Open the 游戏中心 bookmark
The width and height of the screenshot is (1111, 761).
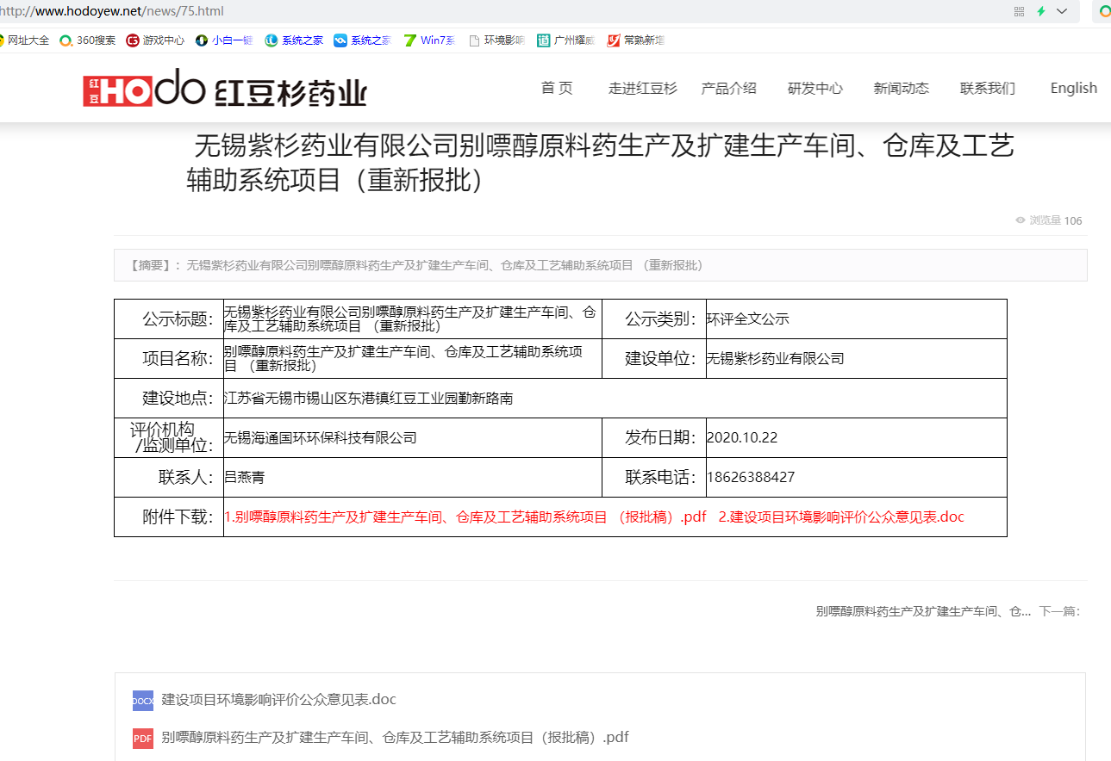point(155,40)
